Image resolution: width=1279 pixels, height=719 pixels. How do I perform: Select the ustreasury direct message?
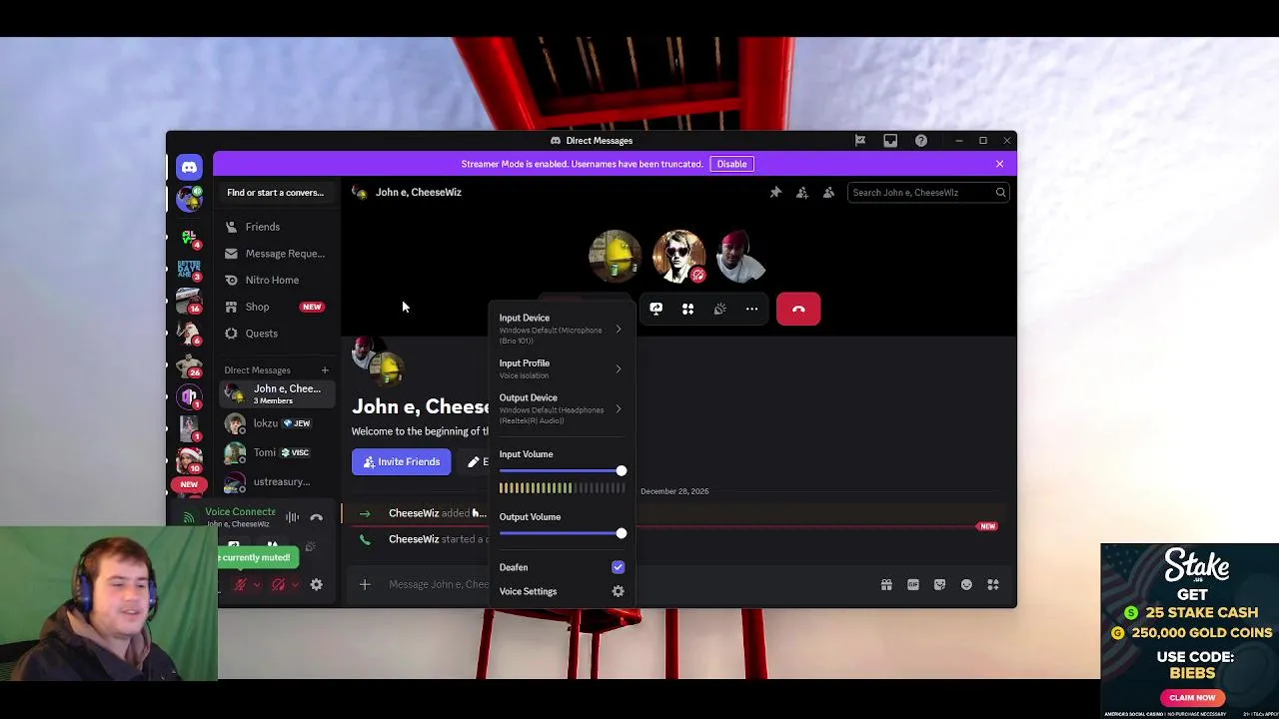(x=277, y=482)
